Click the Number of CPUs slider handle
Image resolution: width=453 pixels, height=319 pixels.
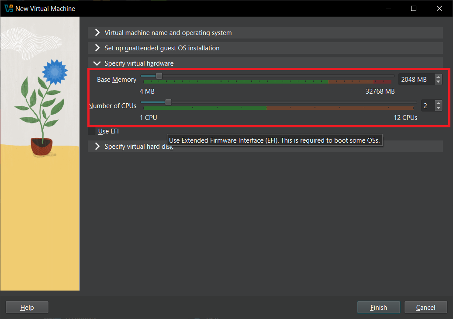coord(168,102)
